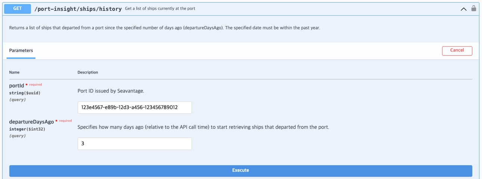Viewport: 482px width, 179px height.
Task: Click the 'Get a list of ships' summary text
Action: pos(160,9)
